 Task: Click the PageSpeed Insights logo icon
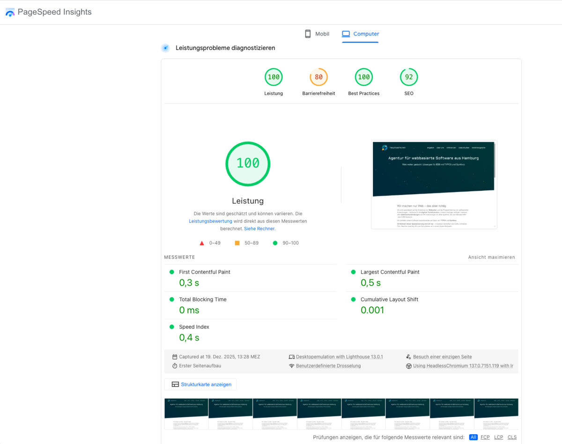pyautogui.click(x=10, y=13)
